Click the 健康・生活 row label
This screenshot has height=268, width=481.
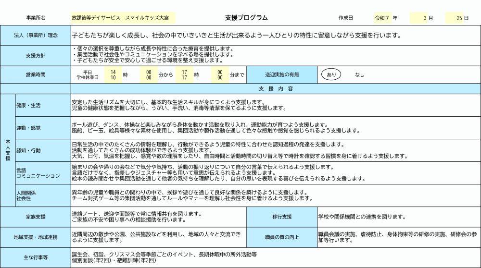[x=43, y=105]
